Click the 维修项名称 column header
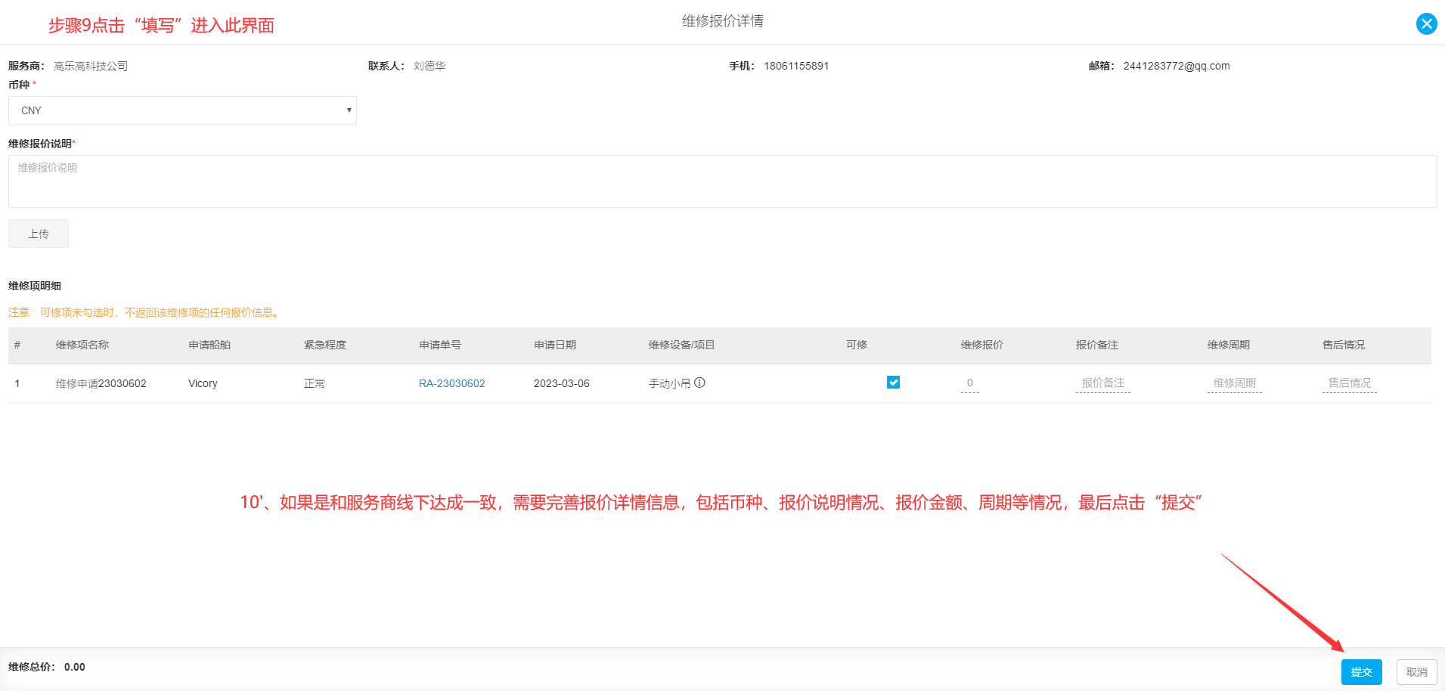This screenshot has width=1445, height=691. pyautogui.click(x=82, y=345)
